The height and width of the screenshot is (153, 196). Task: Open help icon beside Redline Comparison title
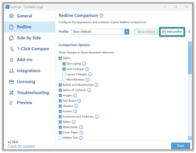[x=101, y=16]
